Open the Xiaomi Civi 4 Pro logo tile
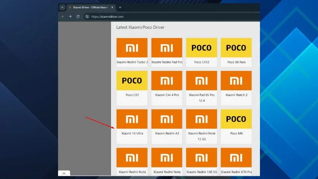Screen dimensions: 318x179 167,81
